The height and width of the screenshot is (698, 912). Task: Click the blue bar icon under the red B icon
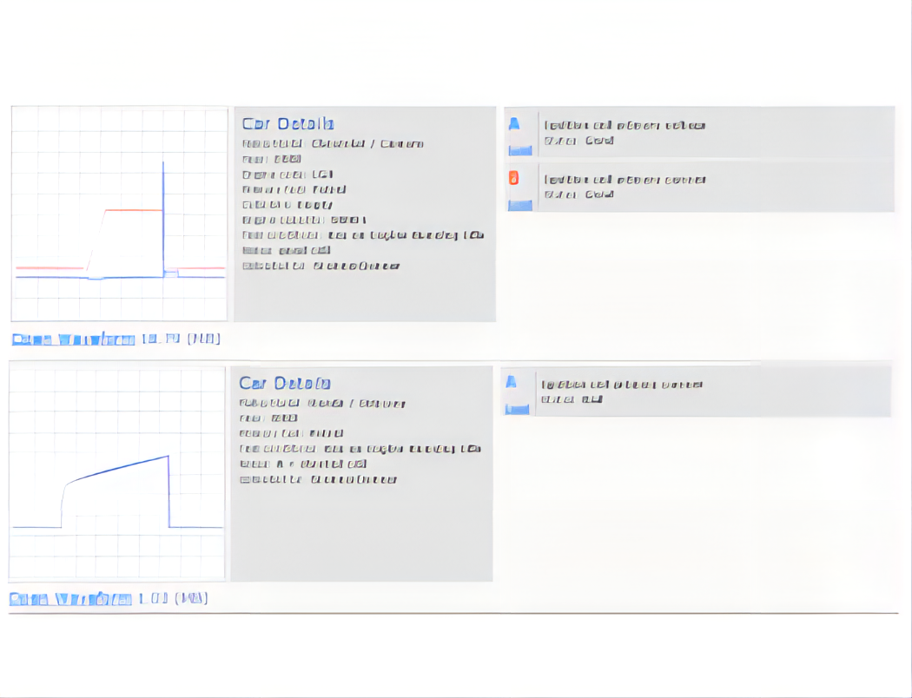pyautogui.click(x=520, y=205)
